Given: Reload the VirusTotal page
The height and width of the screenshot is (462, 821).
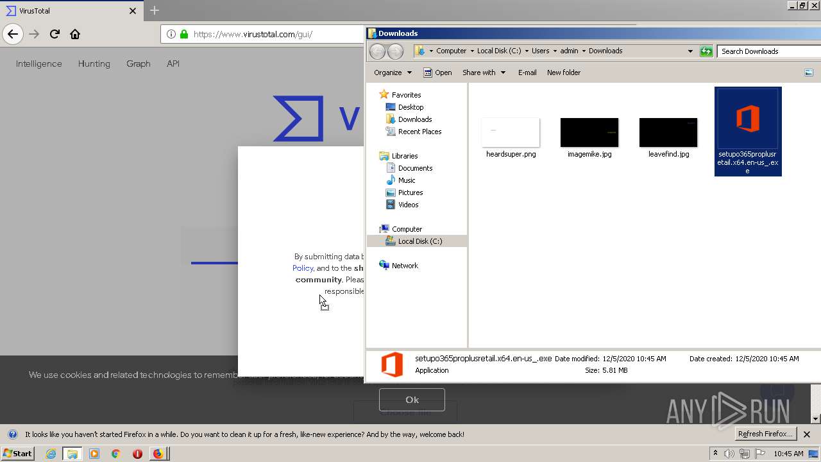Looking at the screenshot, I should (55, 34).
